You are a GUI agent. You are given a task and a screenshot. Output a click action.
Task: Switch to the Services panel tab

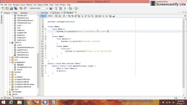point(24,13)
